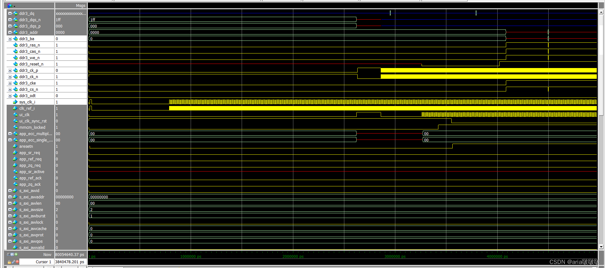
Task: Click the vertical scrollbar up arrow
Action: click(601, 12)
